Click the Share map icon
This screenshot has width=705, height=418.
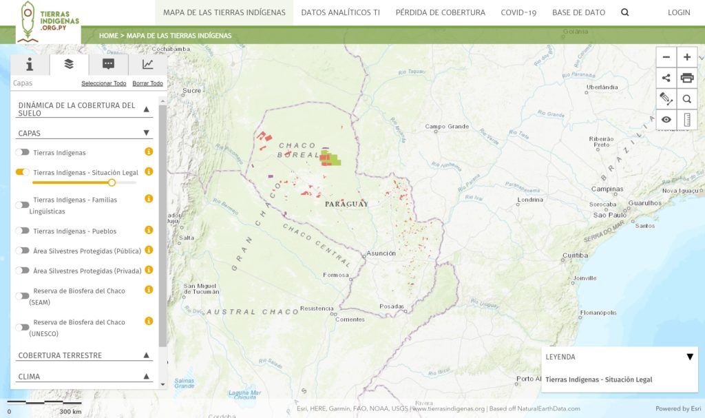coord(665,78)
